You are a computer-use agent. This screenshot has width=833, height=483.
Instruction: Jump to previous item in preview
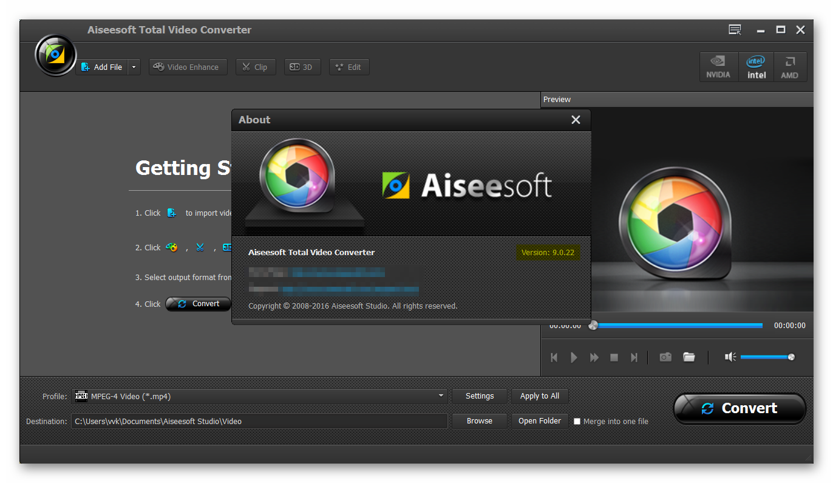click(554, 357)
